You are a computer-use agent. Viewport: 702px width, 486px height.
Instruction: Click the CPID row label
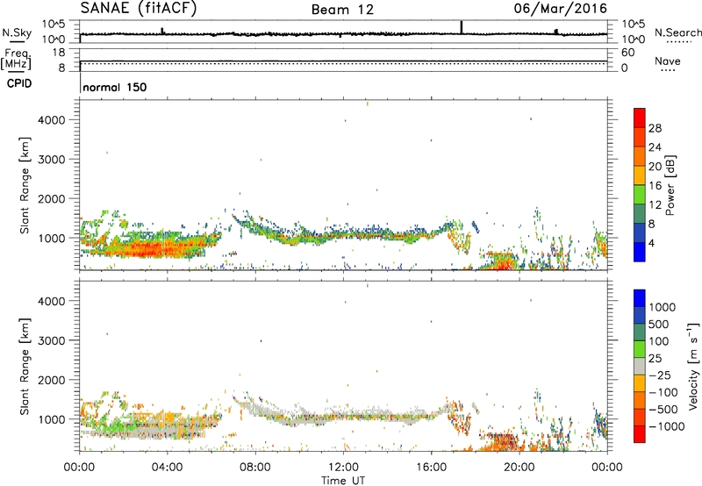tap(19, 83)
